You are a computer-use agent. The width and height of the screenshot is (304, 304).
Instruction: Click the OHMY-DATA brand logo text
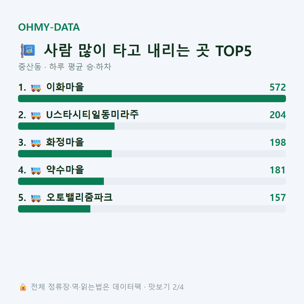click(49, 27)
